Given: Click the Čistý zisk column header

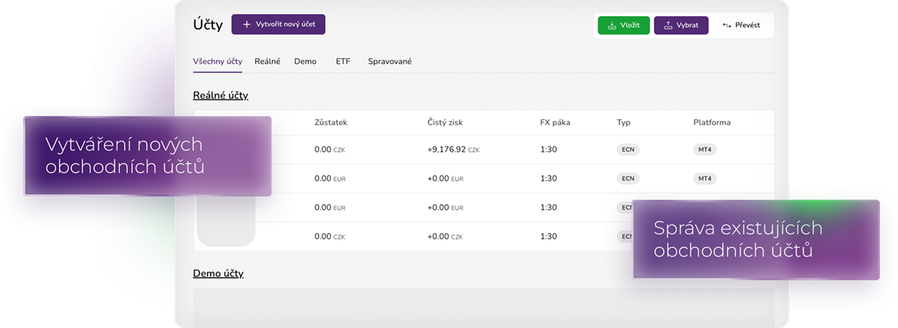Looking at the screenshot, I should (445, 122).
